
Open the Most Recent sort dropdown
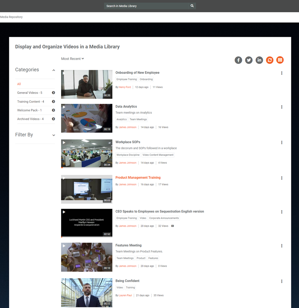pyautogui.click(x=72, y=59)
